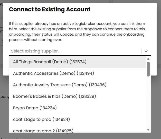Pick Authentic Jewelry Treasures (Demo) entry

tap(60, 85)
